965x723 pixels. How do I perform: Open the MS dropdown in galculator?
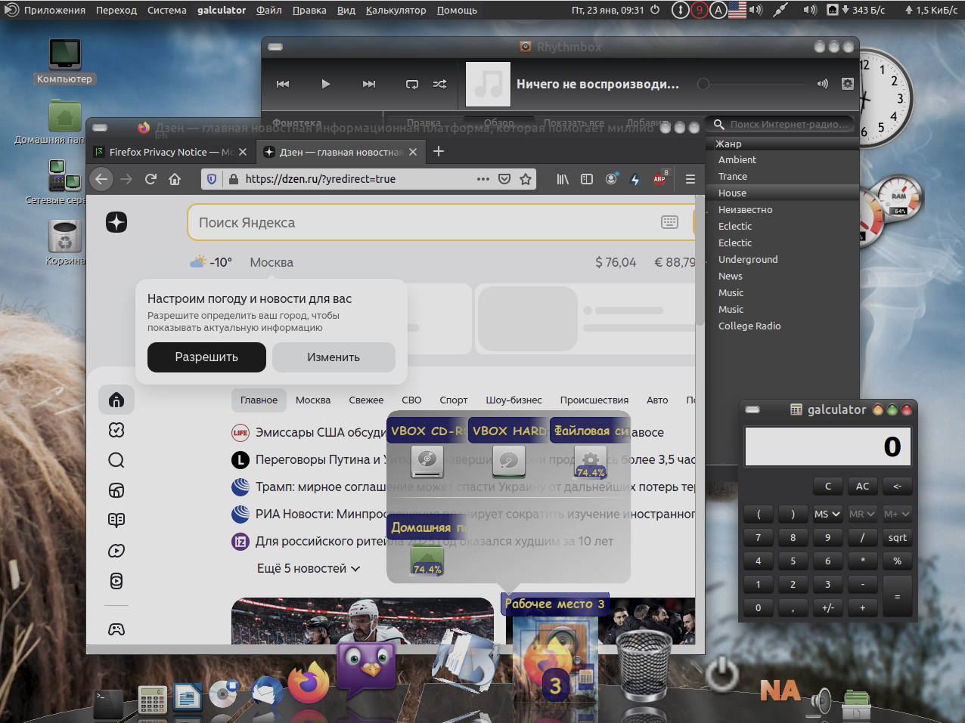828,514
